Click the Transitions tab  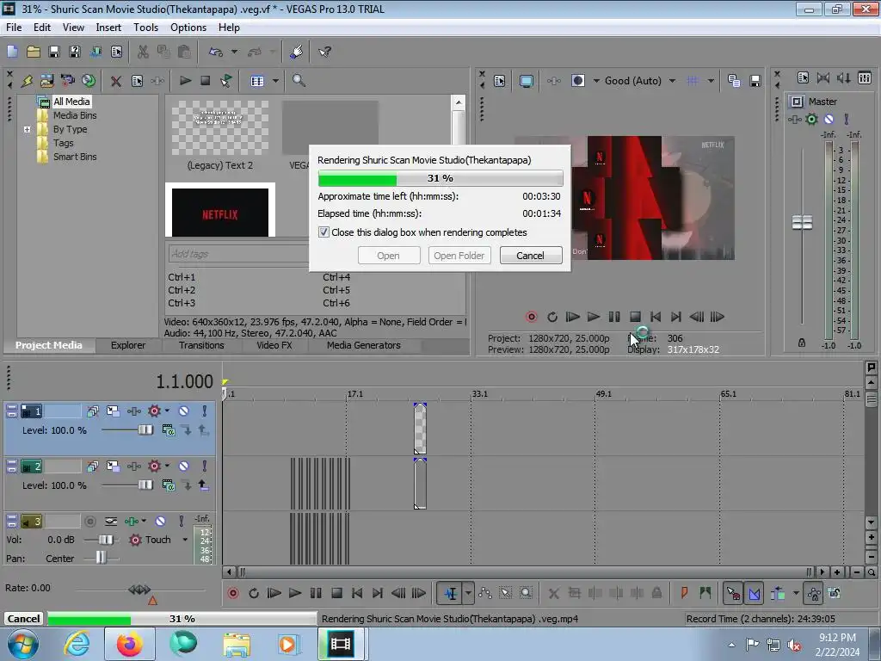pos(201,345)
